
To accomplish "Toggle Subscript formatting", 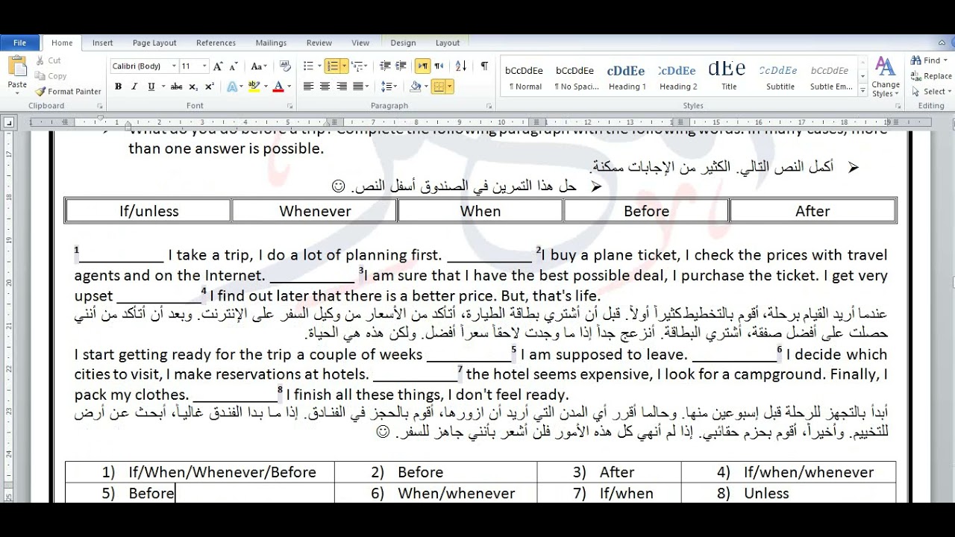I will pyautogui.click(x=193, y=87).
